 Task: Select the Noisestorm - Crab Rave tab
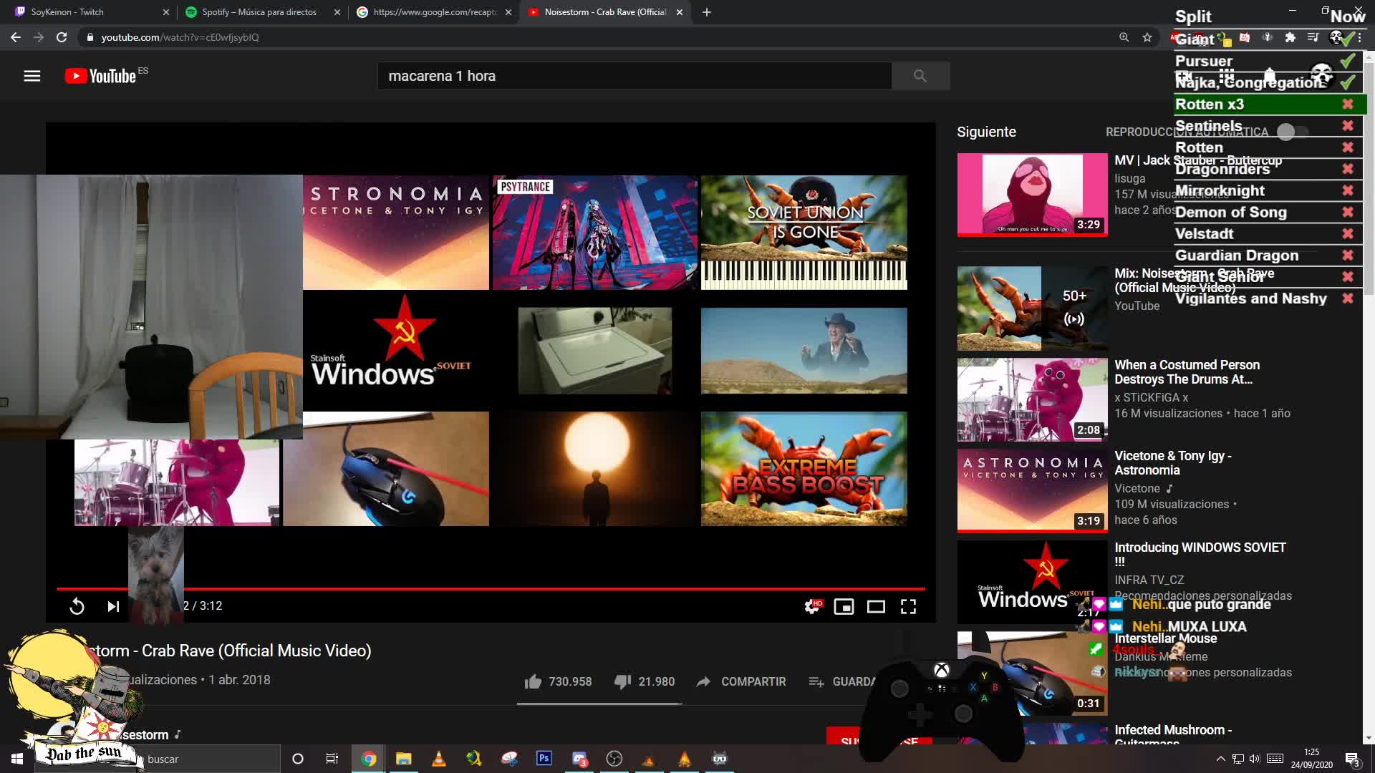pyautogui.click(x=605, y=12)
